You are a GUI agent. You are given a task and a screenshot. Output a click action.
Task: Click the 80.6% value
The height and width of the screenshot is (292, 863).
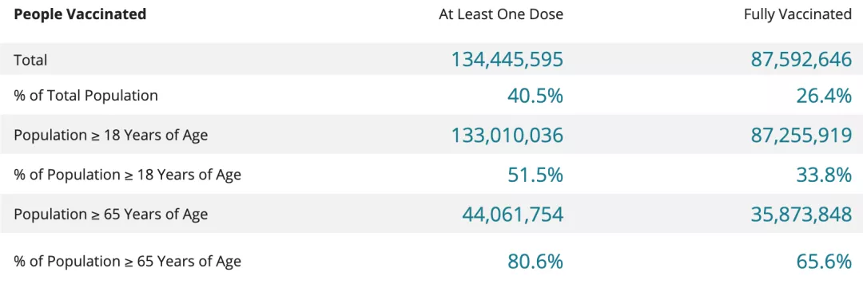pos(535,261)
